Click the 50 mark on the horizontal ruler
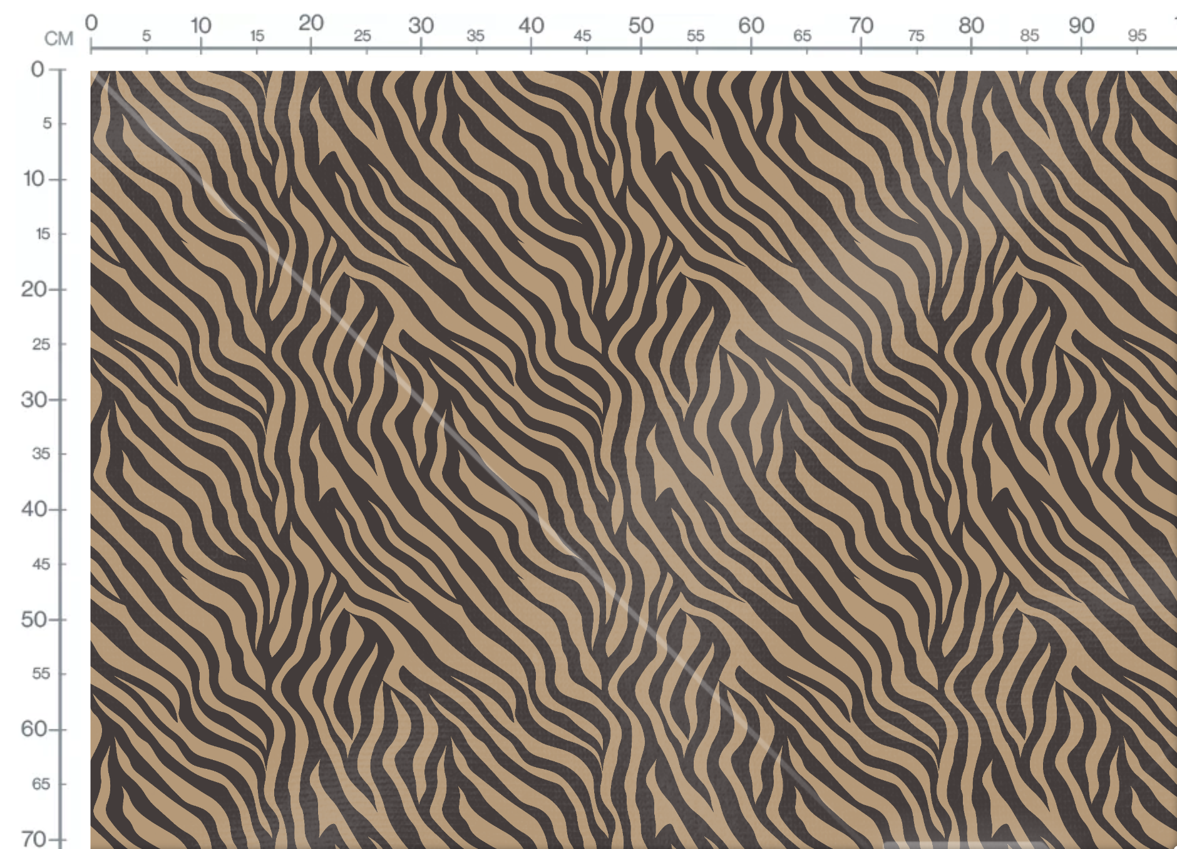This screenshot has height=849, width=1177. 641,26
